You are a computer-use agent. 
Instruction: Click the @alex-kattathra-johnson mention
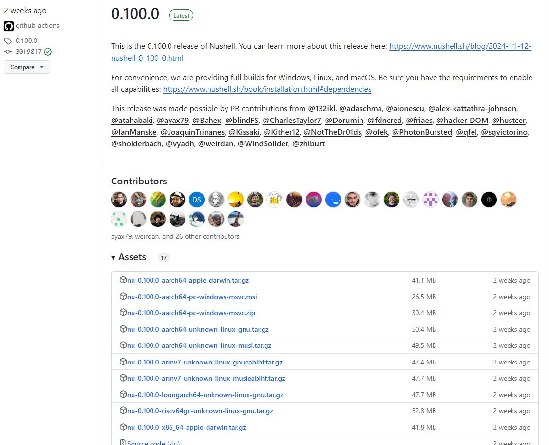pyautogui.click(x=473, y=109)
